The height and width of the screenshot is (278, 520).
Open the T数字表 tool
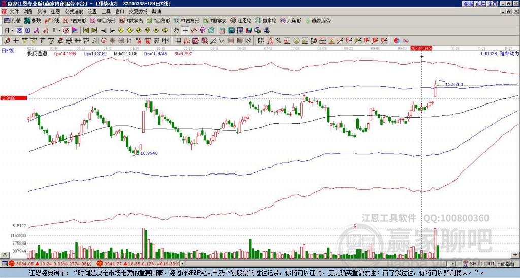pos(215,20)
